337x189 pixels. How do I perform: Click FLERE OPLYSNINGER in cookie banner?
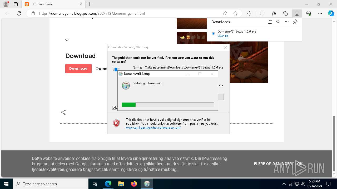pos(273,164)
